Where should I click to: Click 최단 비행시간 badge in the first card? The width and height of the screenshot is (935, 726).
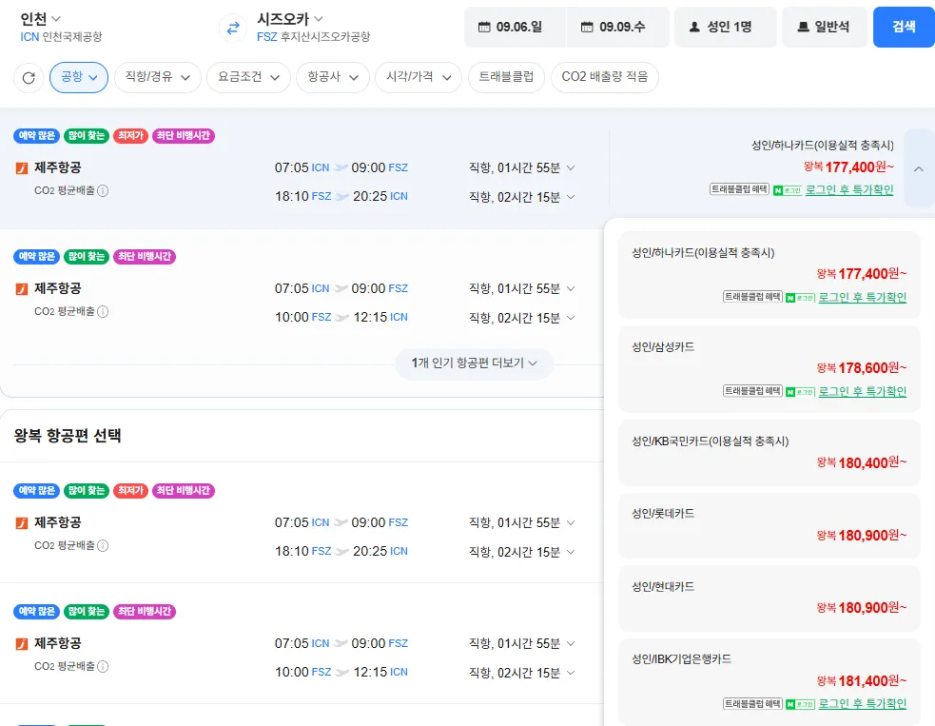click(183, 136)
